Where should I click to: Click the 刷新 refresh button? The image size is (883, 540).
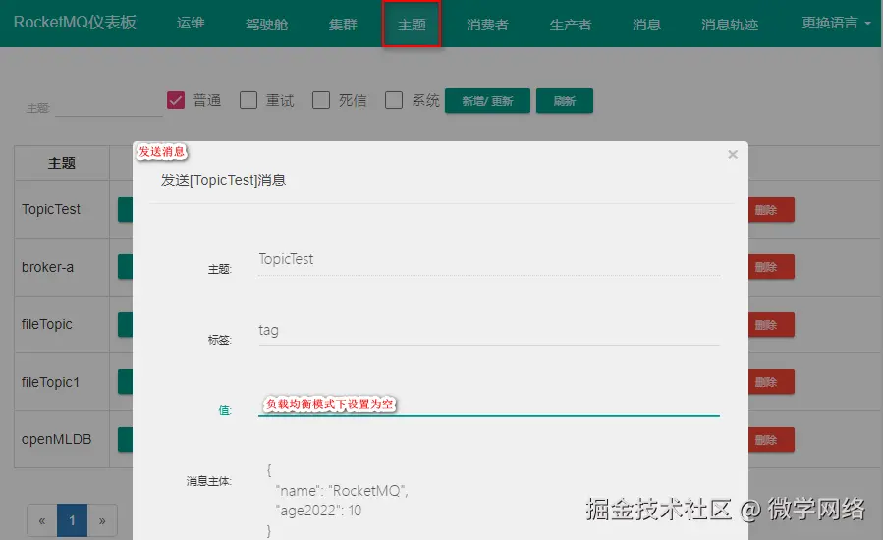pos(564,101)
